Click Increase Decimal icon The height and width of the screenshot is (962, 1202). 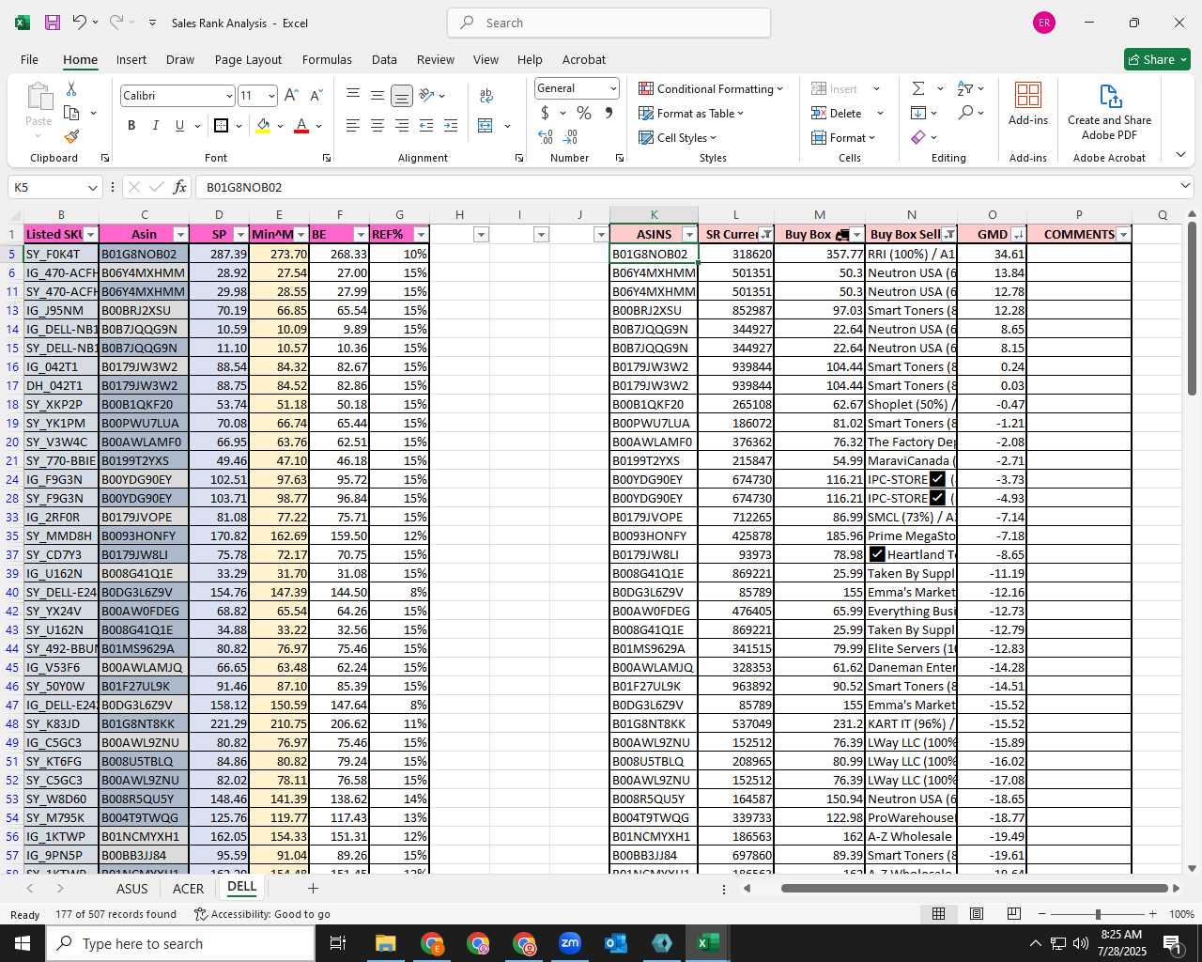pyautogui.click(x=546, y=137)
